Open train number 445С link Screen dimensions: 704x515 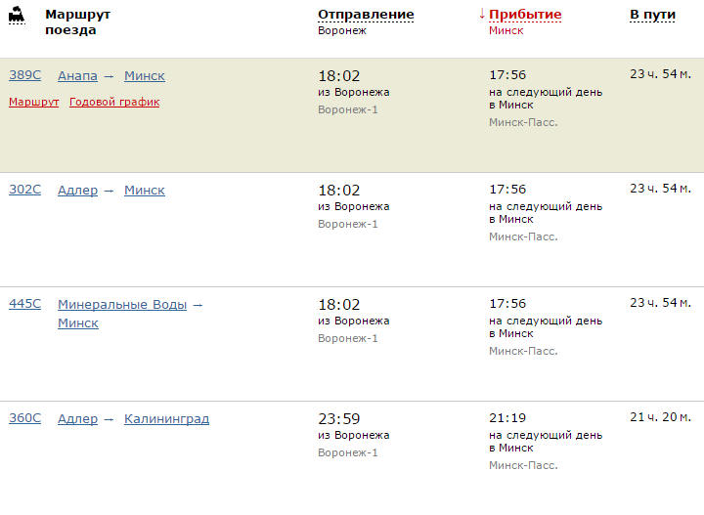click(x=24, y=304)
